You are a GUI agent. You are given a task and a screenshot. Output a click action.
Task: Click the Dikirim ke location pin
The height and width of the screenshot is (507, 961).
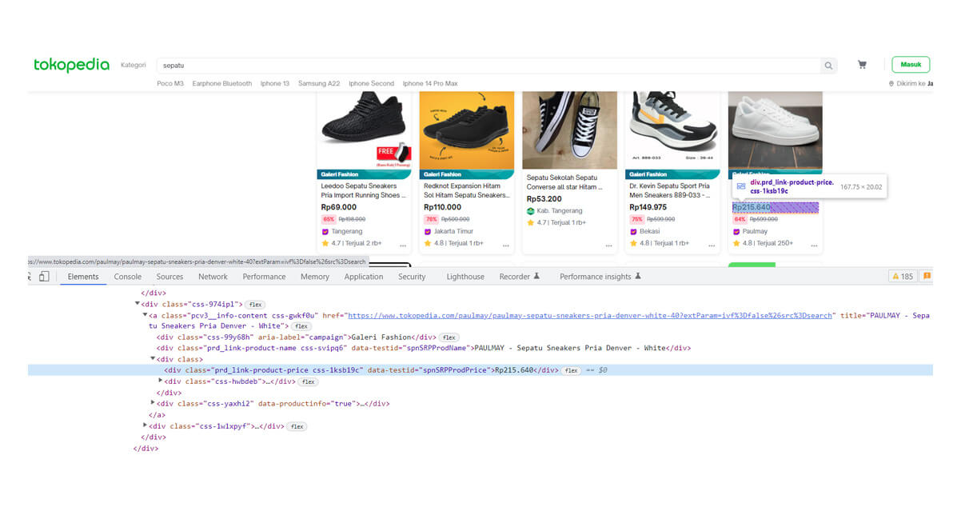coord(891,84)
